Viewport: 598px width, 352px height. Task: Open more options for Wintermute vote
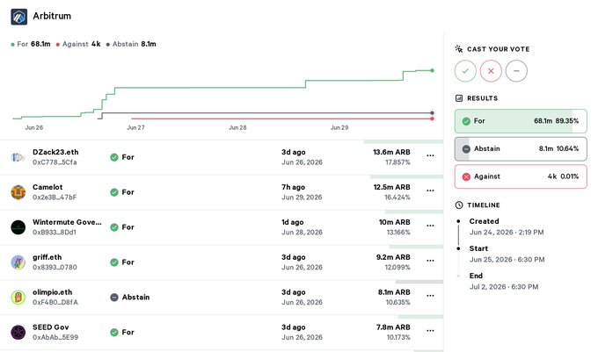[430, 226]
